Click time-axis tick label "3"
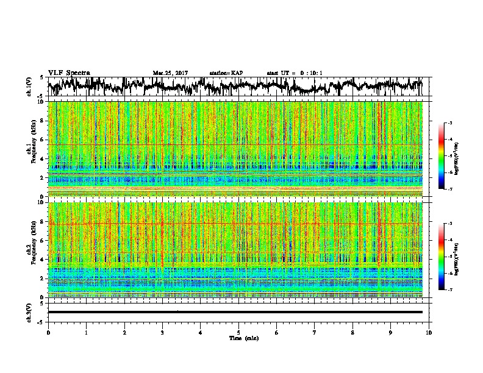This screenshot has width=483, height=373. click(x=162, y=333)
